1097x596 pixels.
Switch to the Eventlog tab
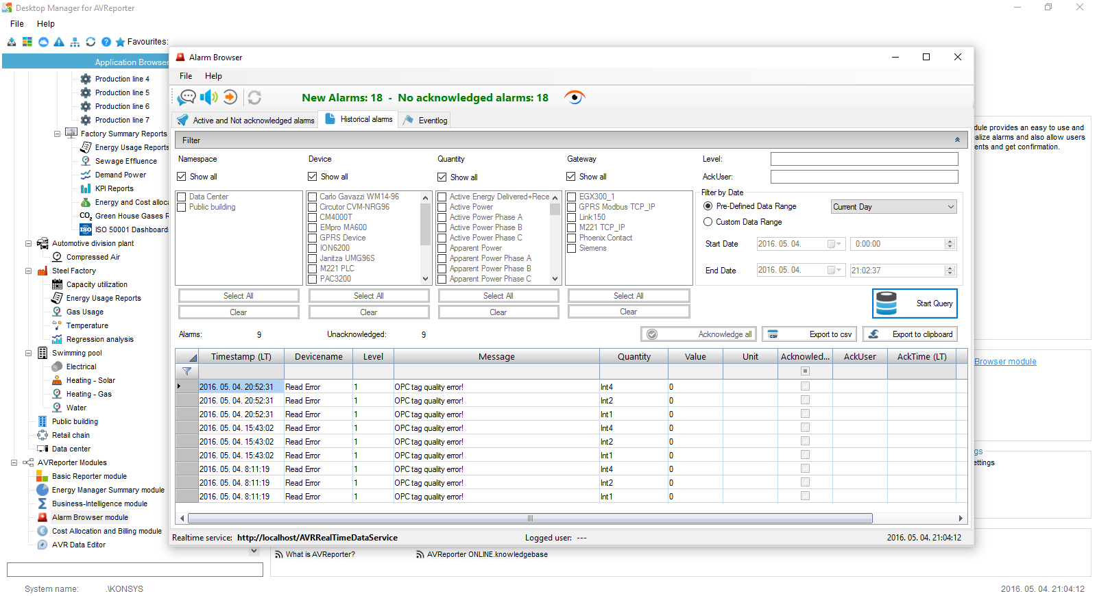[x=426, y=121]
